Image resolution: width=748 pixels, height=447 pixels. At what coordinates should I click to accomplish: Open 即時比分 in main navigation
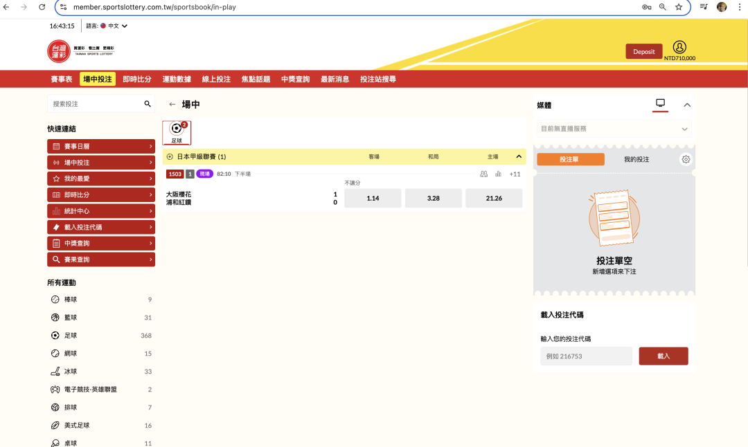coord(137,79)
